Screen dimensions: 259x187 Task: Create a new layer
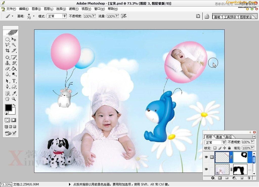242,178
